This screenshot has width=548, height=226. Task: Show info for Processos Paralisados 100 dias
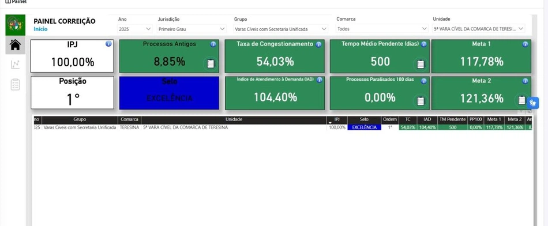point(423,81)
